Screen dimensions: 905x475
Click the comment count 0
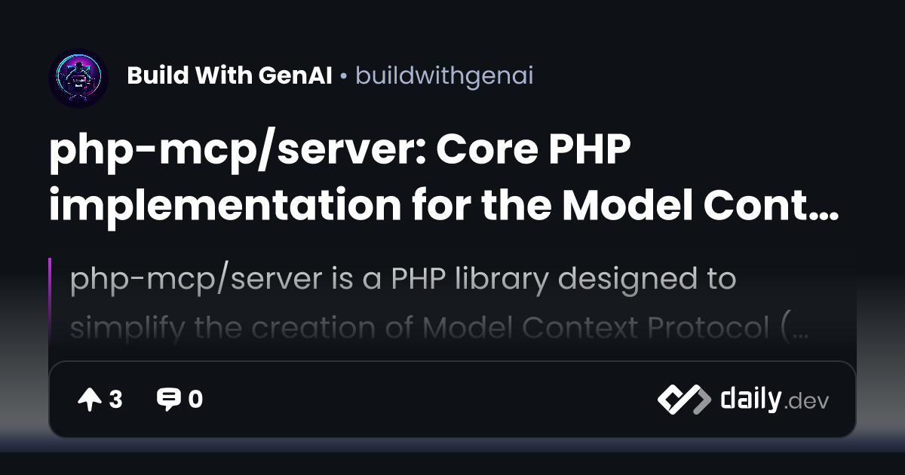tap(195, 400)
